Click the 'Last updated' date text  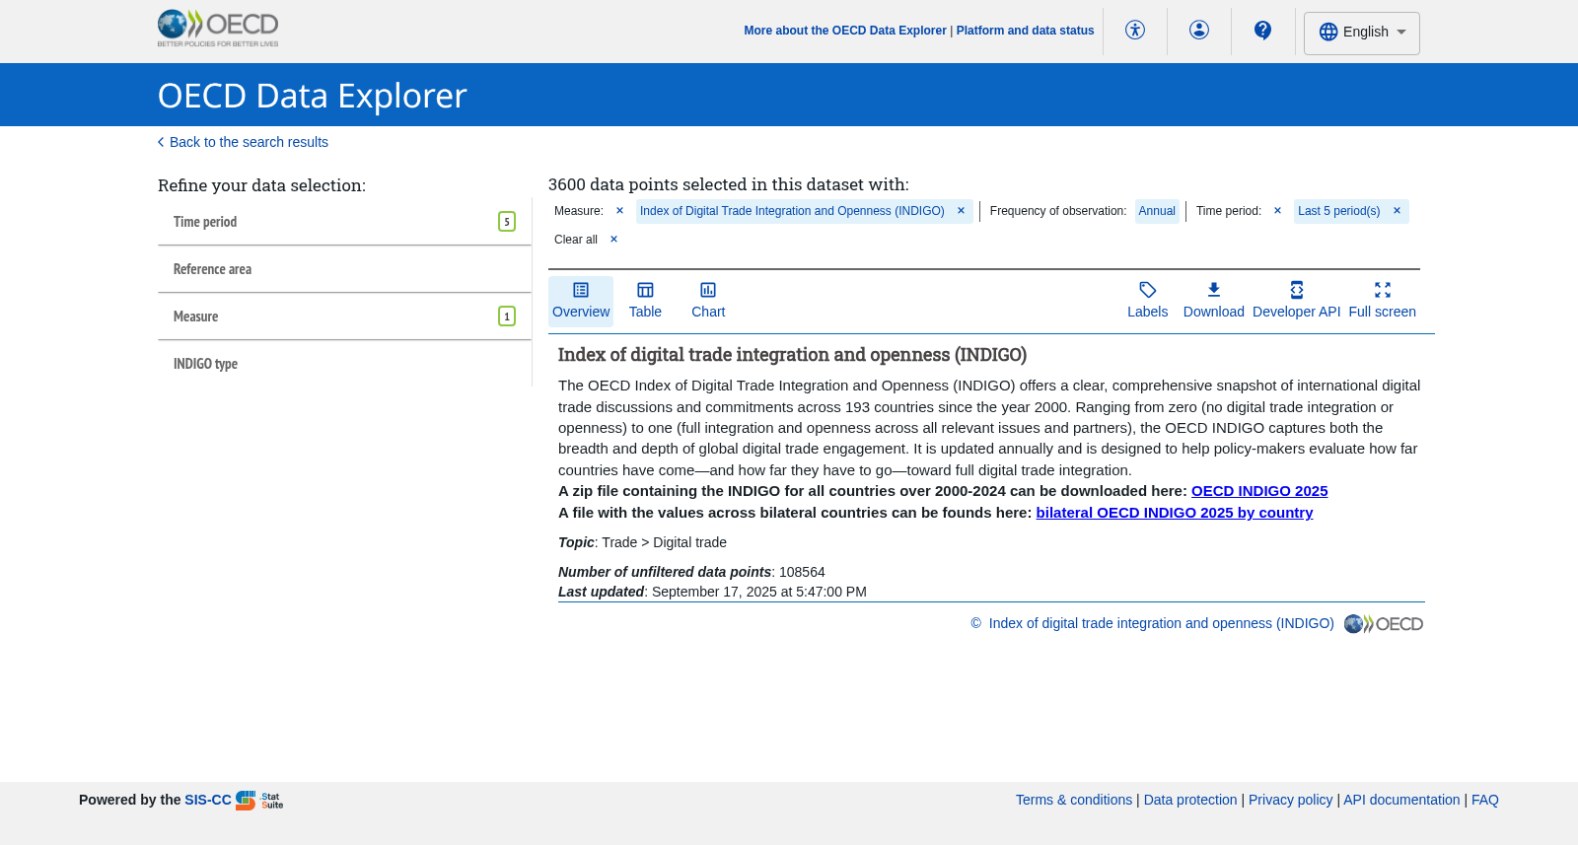click(712, 592)
